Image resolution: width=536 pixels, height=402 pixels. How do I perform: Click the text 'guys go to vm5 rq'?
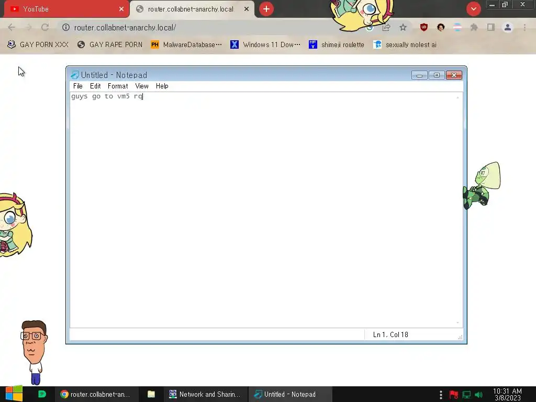point(107,96)
